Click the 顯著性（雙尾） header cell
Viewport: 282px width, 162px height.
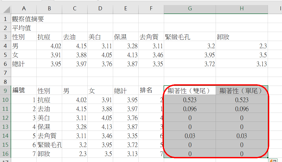(190, 91)
